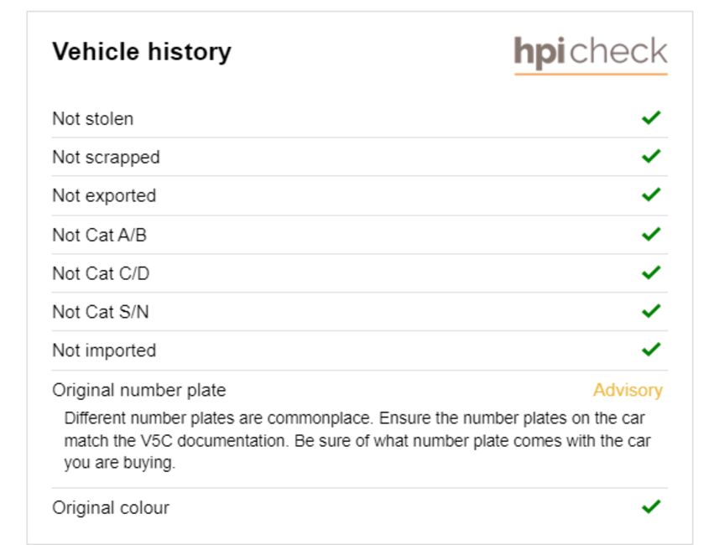Click the Not Cat A/B label
709x545 pixels.
click(x=100, y=235)
